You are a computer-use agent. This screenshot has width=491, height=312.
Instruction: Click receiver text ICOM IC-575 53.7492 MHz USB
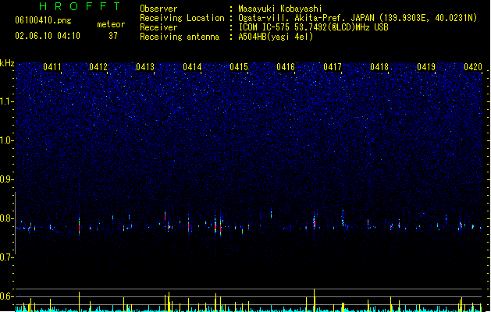pyautogui.click(x=314, y=27)
